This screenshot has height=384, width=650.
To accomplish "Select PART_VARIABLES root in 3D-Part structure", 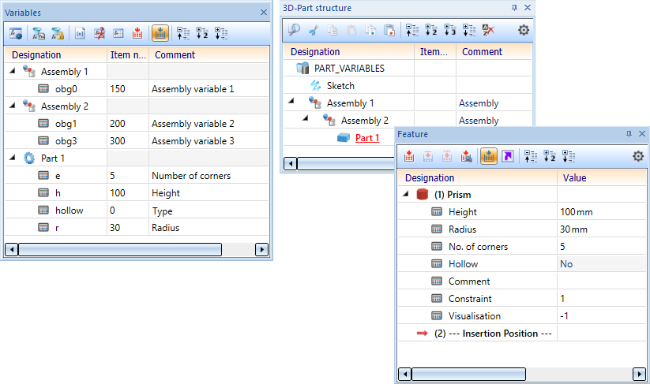I will click(x=349, y=69).
